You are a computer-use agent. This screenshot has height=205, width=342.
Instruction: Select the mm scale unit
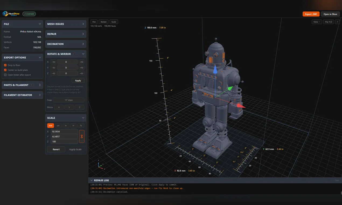click(51, 126)
